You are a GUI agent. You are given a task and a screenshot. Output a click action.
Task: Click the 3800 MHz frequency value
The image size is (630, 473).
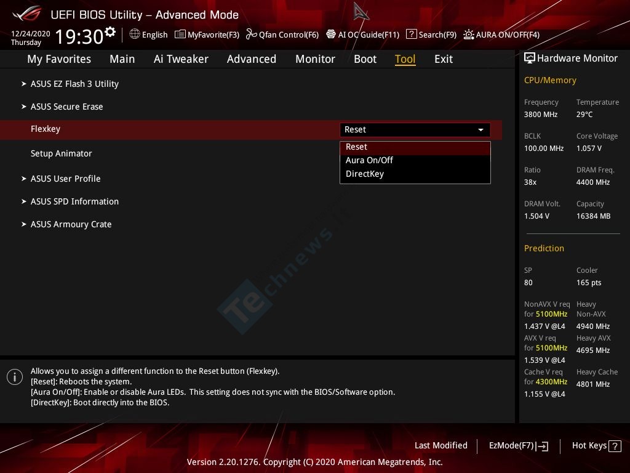click(x=541, y=115)
